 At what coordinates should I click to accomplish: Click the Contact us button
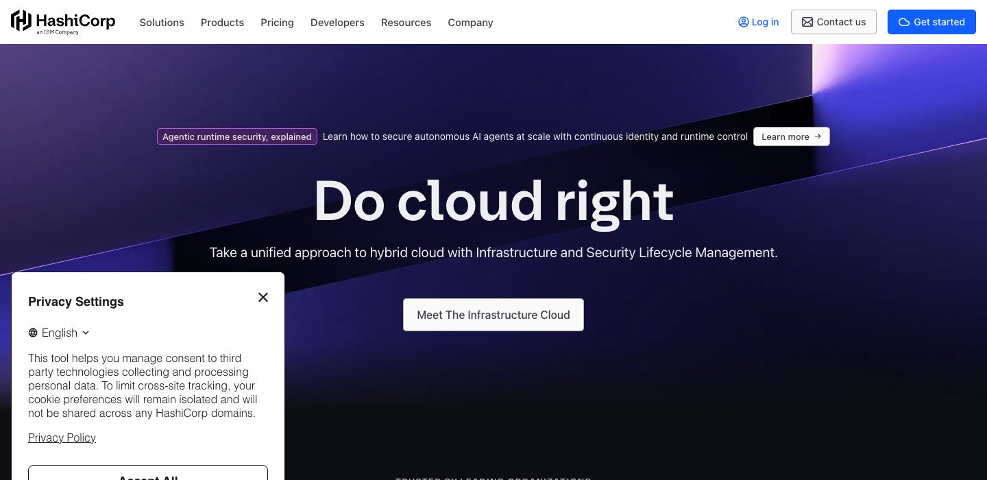click(833, 22)
